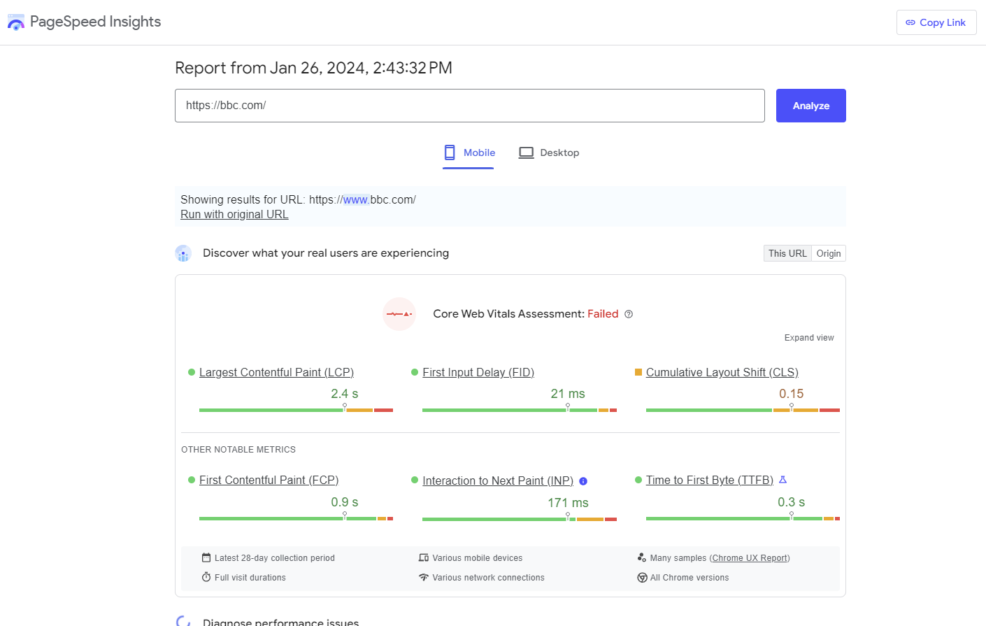This screenshot has width=986, height=626.
Task: Open First Contentful Paint (FCP) link
Action: (x=269, y=480)
